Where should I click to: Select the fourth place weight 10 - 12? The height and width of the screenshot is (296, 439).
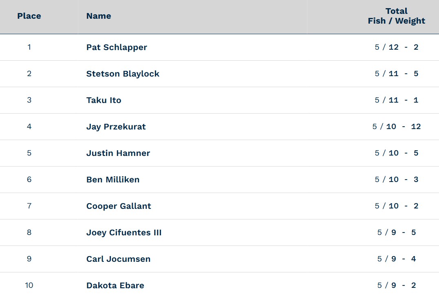(x=404, y=127)
